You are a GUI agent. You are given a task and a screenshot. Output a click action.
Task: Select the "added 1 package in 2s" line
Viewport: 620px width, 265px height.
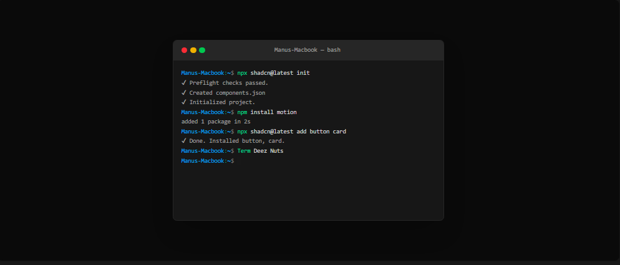(x=216, y=122)
